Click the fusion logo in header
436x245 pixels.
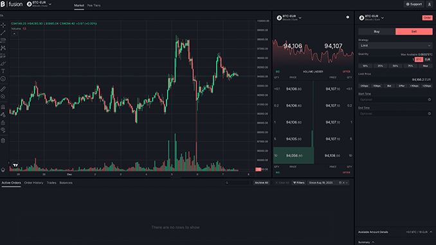click(x=12, y=4)
